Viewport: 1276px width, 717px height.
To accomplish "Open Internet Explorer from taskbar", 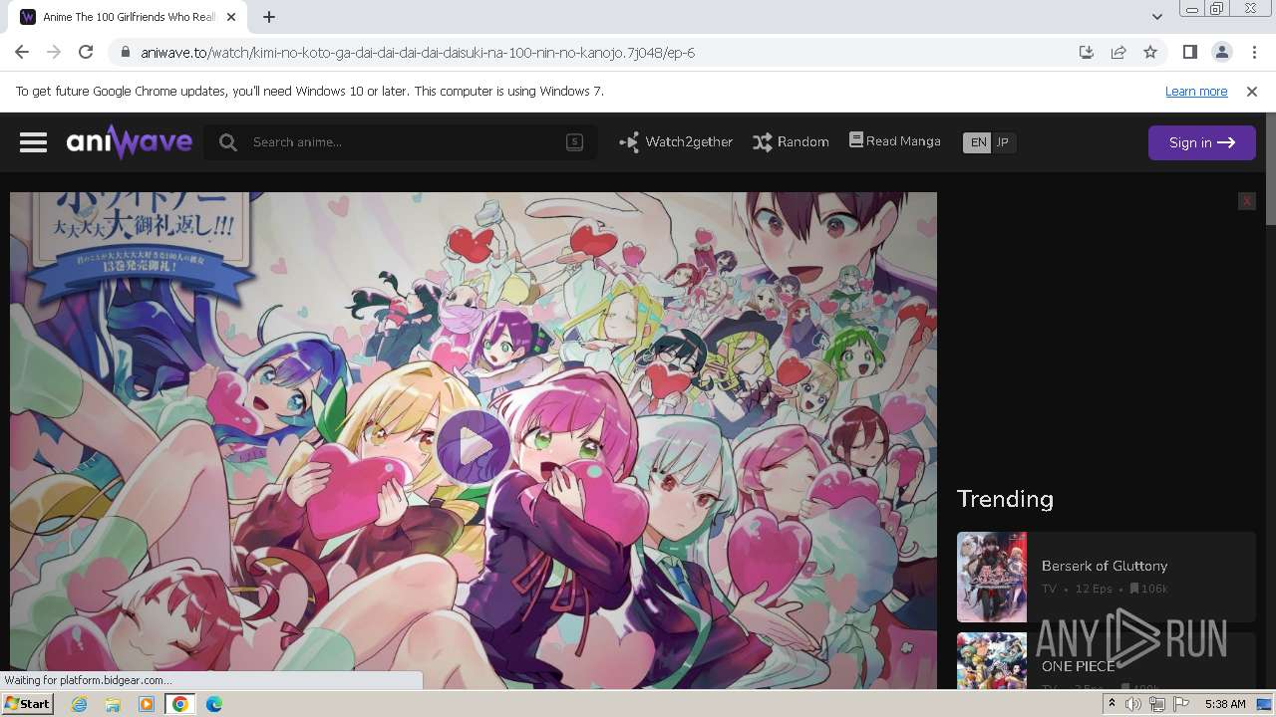I will click(x=79, y=704).
